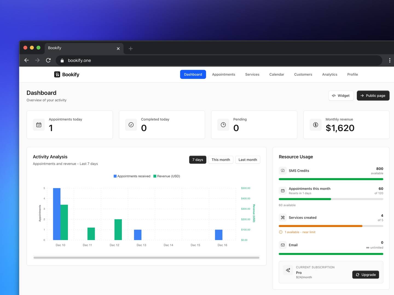Viewport: 394px width, 295px height.
Task: Click the envelope icon next to Email usage
Action: tap(282, 245)
